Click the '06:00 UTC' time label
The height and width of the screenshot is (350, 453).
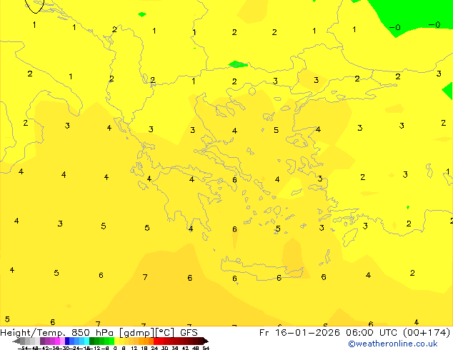[x=372, y=333]
